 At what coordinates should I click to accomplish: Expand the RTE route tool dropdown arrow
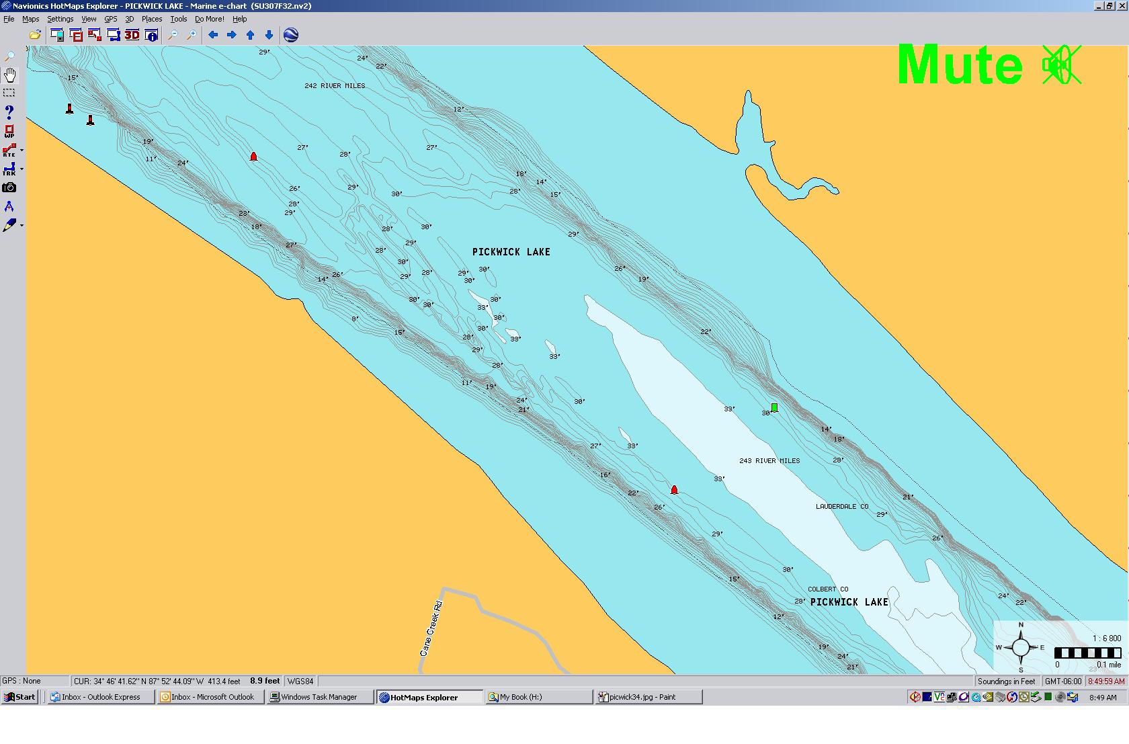click(x=22, y=151)
